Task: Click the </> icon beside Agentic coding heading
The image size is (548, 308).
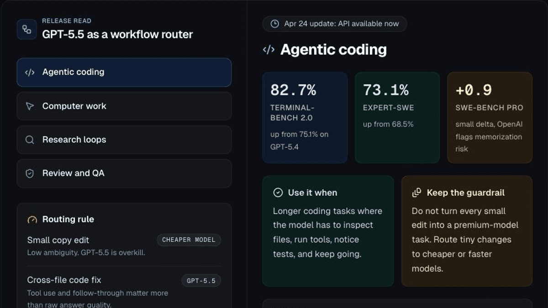Action: tap(269, 49)
